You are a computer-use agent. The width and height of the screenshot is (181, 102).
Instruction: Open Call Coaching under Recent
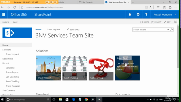click(12, 77)
